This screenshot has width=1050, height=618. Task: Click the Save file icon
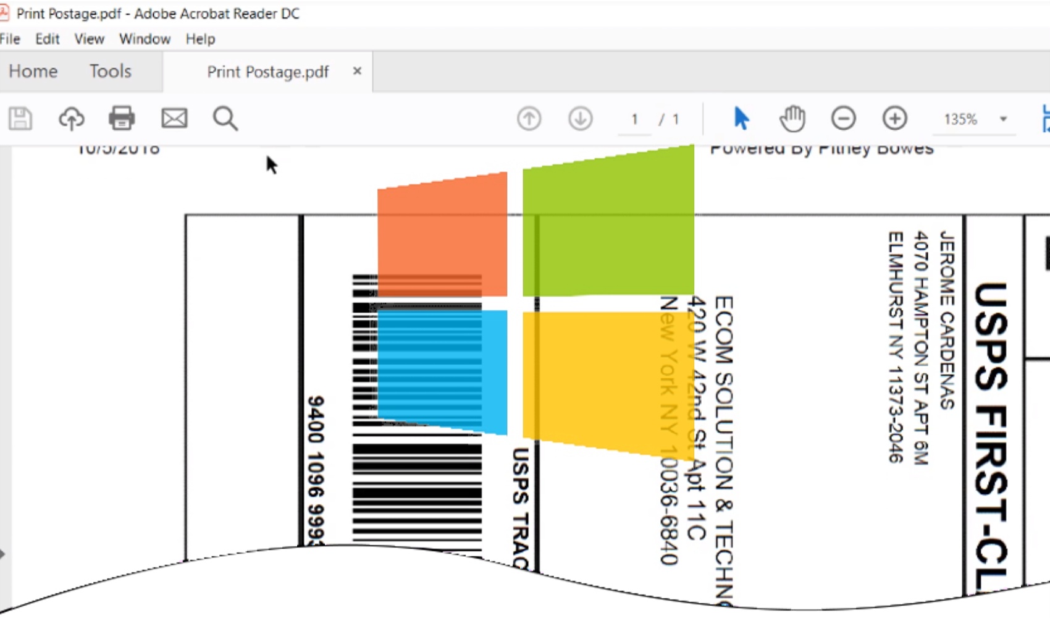pos(20,119)
